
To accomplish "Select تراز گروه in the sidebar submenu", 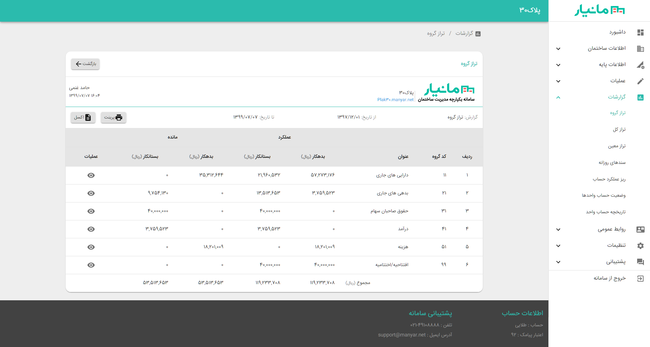I will [618, 113].
